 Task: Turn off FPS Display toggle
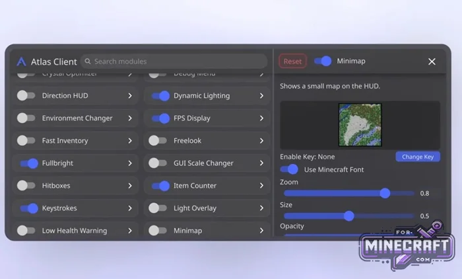160,118
